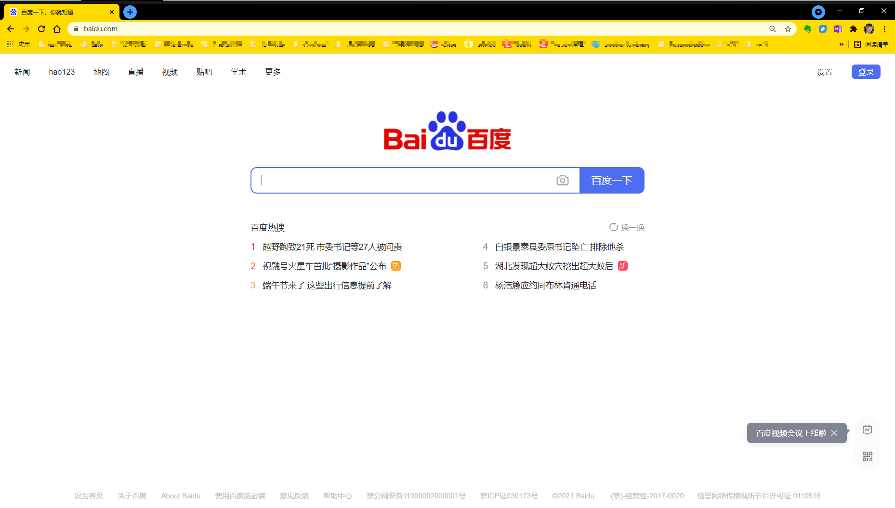
Task: Dismiss the 百度视频会议上线啦 popup
Action: pyautogui.click(x=834, y=433)
